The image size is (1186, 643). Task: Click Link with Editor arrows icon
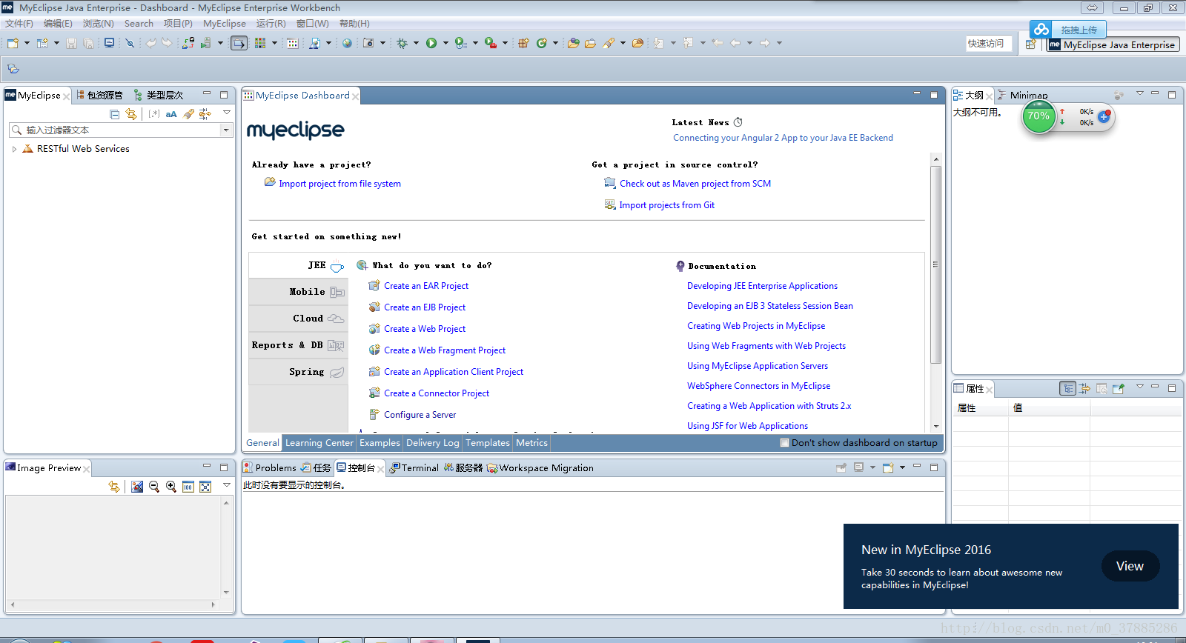click(131, 114)
